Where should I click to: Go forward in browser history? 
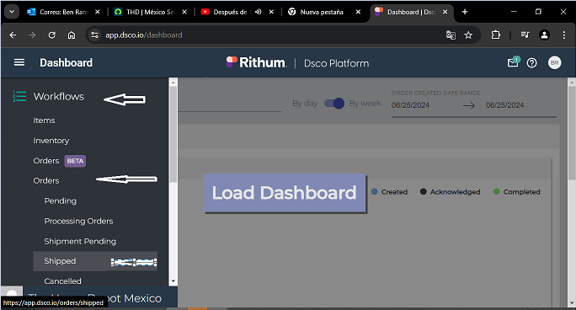click(32, 35)
